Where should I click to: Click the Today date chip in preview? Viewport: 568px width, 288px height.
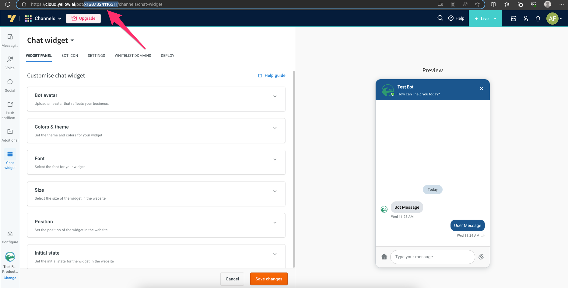point(433,190)
